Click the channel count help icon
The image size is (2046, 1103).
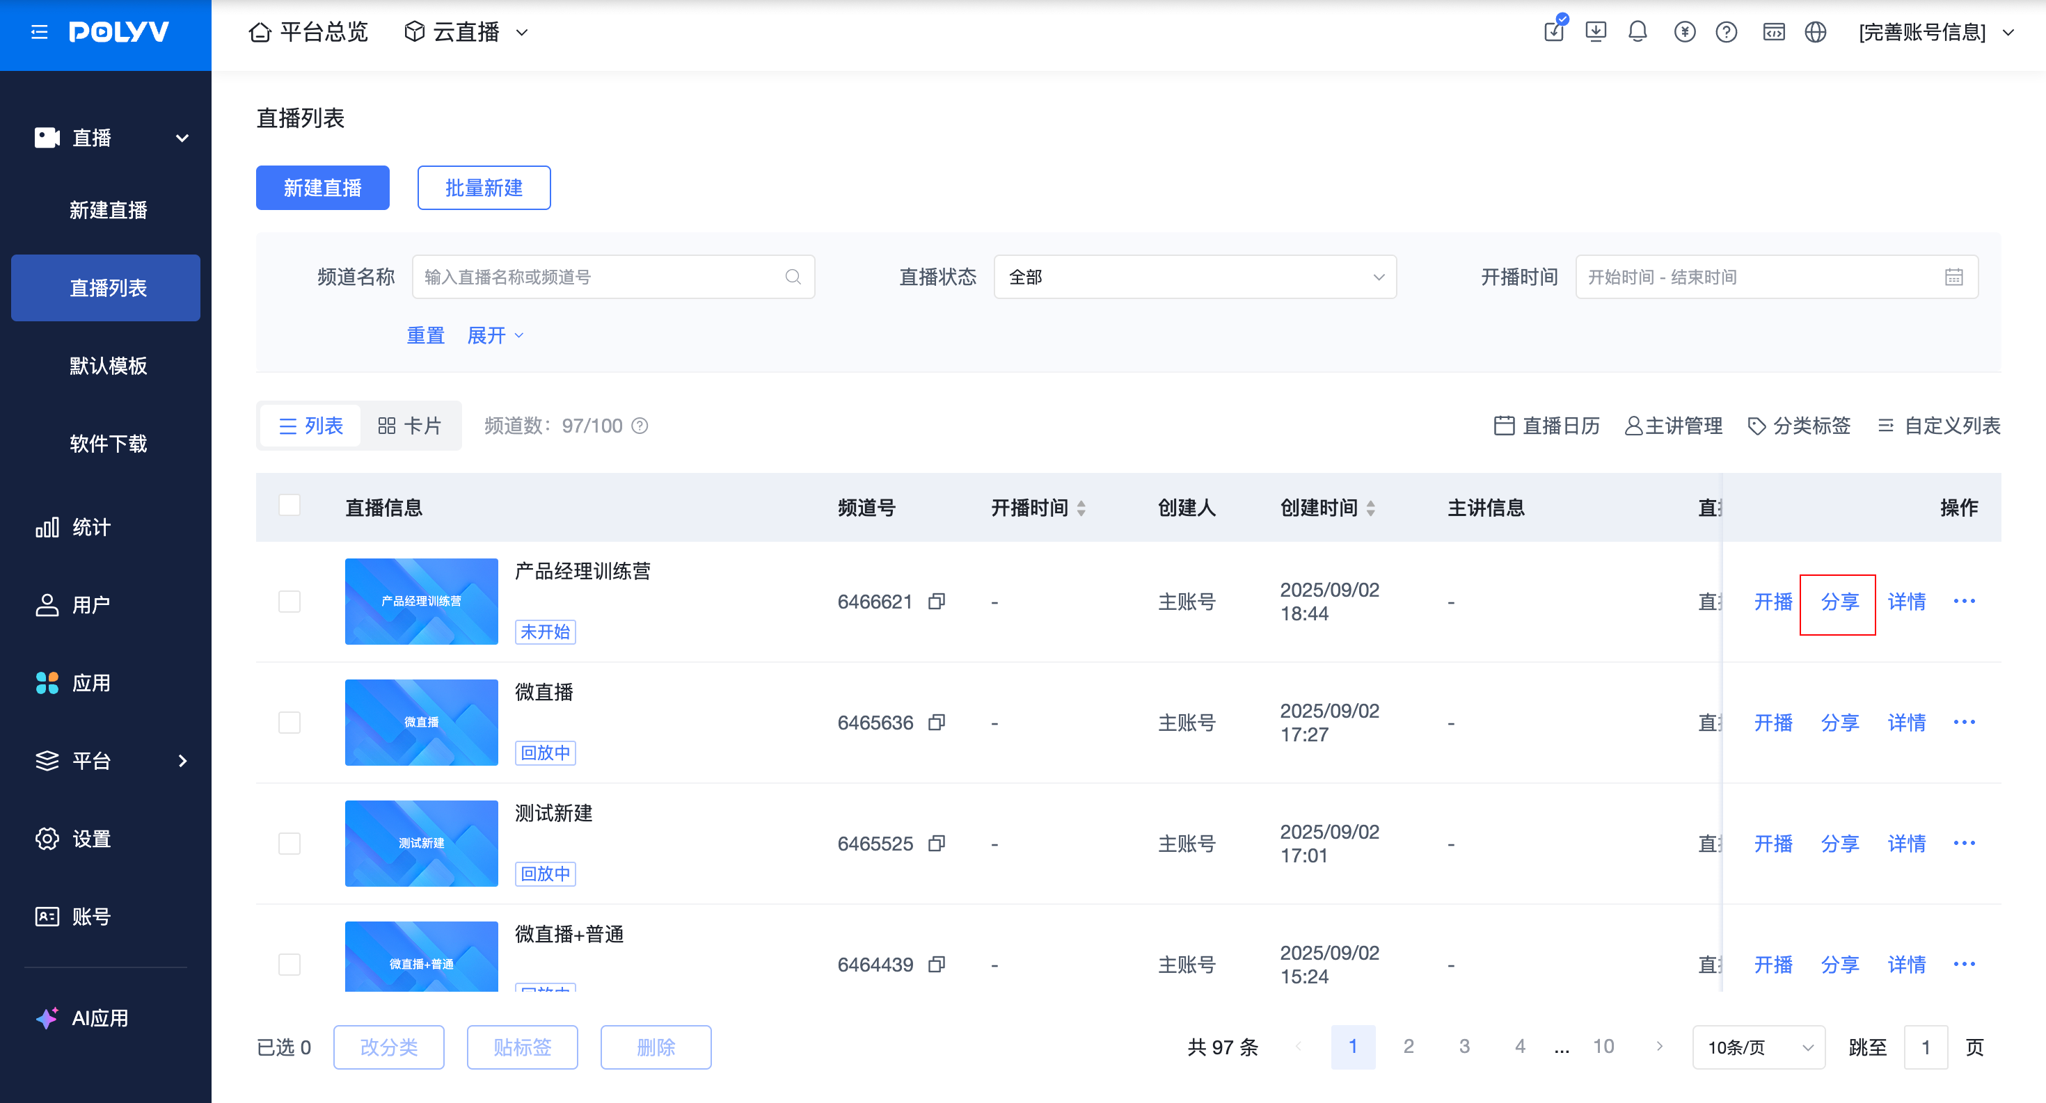click(x=640, y=426)
